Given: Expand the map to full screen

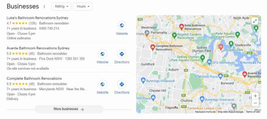Looking at the screenshot, I should click(x=255, y=21).
